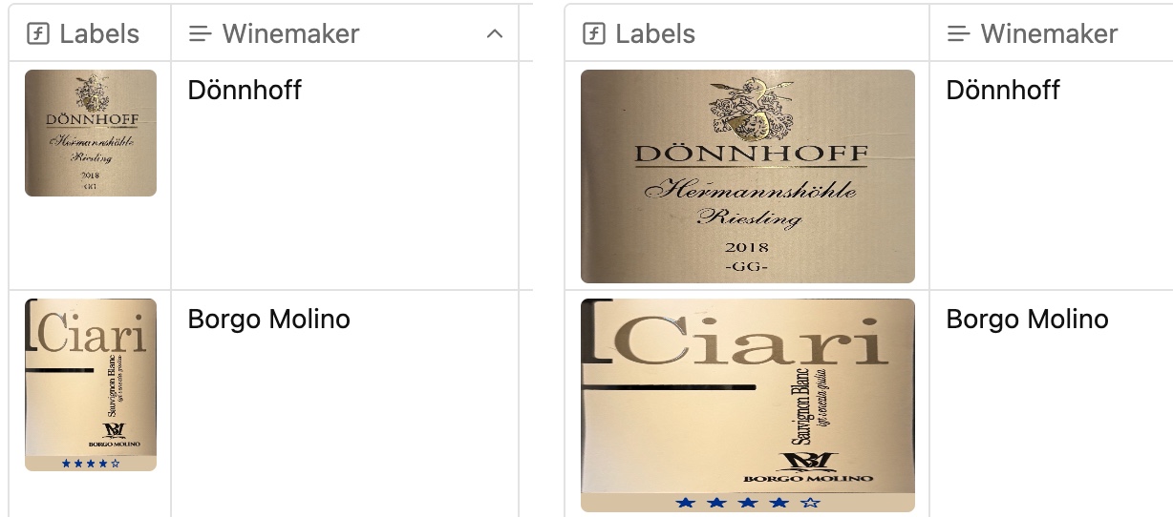Click the formula icon beside Labels above small thumbnails
Screen dimensions: 1173x517
click(x=37, y=34)
